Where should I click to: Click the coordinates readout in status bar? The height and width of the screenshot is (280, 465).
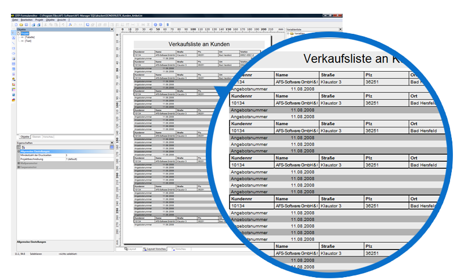tap(20, 254)
